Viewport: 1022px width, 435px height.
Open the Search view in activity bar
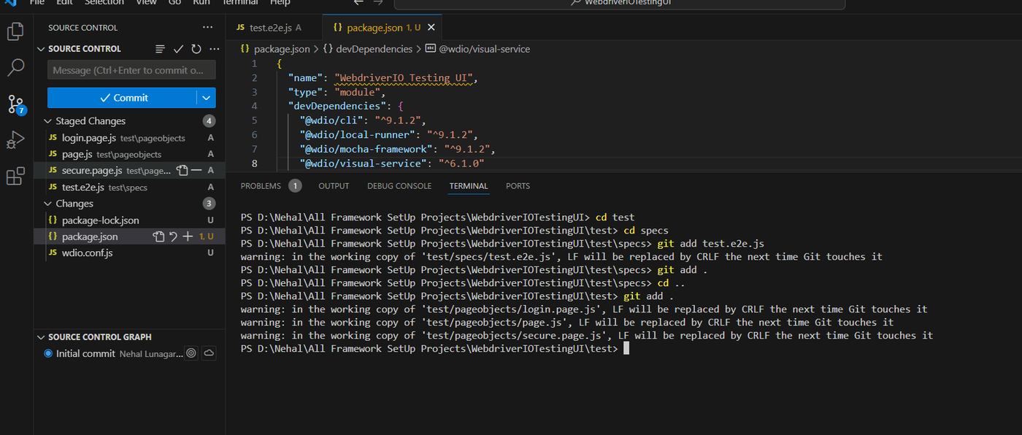[x=15, y=68]
